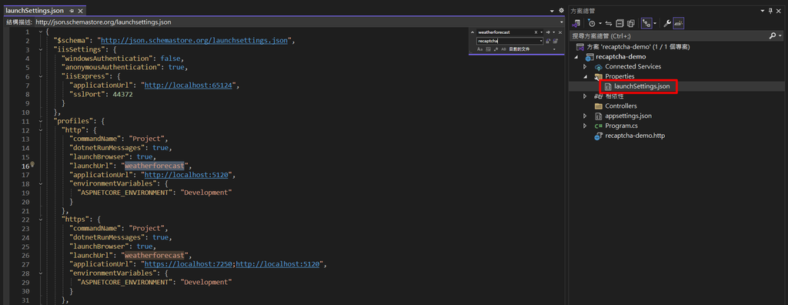Image resolution: width=788 pixels, height=305 pixels.
Task: Open file nesting settings dropdown arrow
Action: coord(656,23)
